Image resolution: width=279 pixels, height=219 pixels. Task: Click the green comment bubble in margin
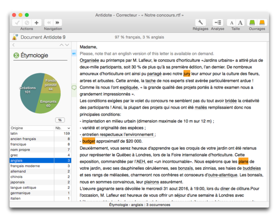pos(74,88)
